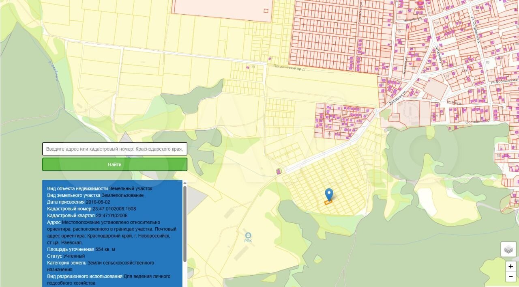This screenshot has height=287, width=519.
Task: Click the info panel scroll-up arrow
Action: point(185,183)
